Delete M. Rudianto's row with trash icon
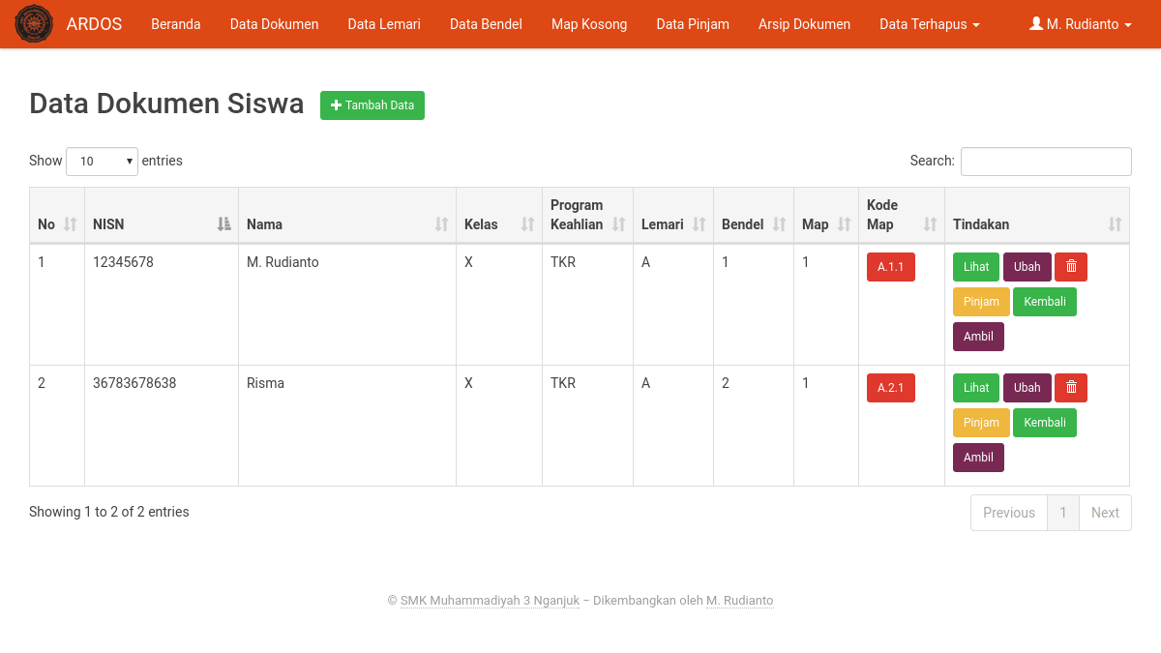This screenshot has width=1161, height=653. (x=1071, y=267)
